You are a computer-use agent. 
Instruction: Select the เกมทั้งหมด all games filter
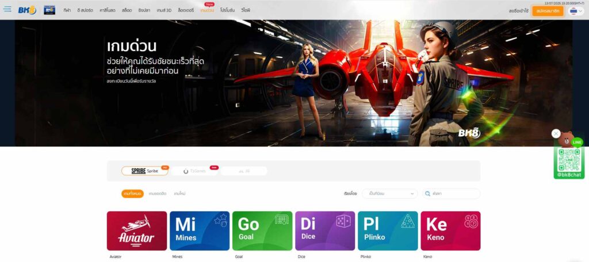tap(133, 194)
